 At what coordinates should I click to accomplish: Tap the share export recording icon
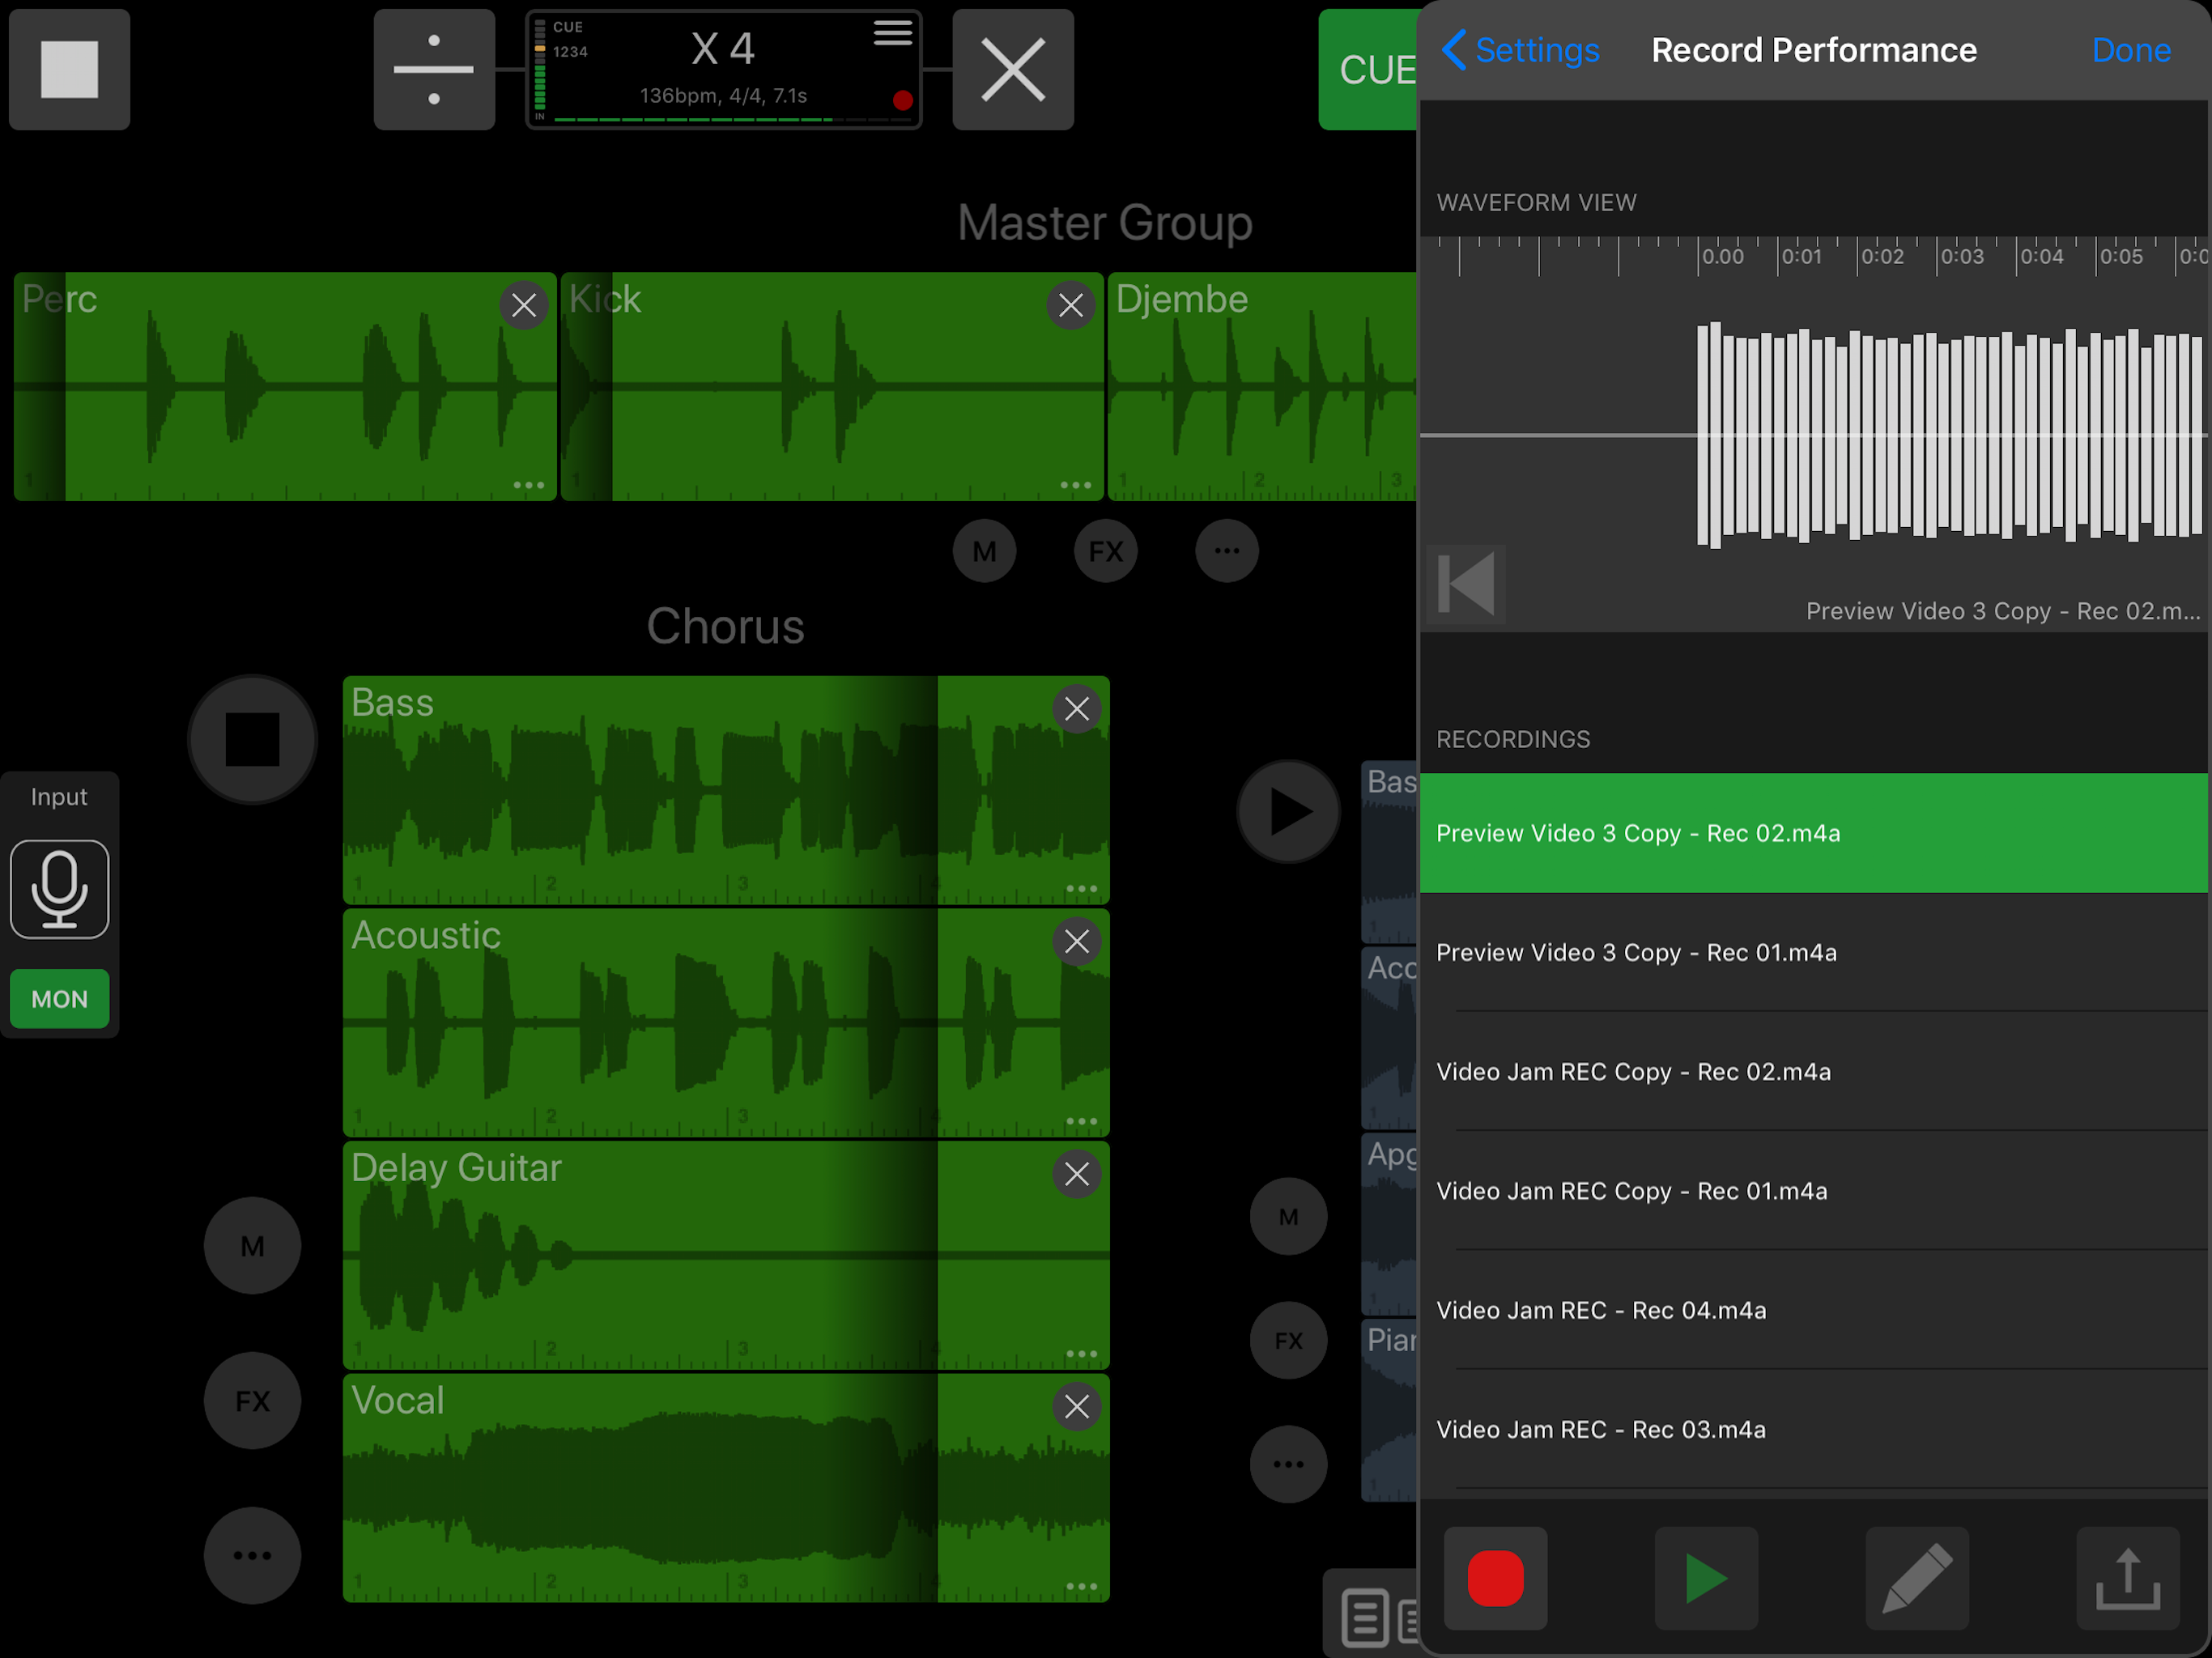[x=2127, y=1577]
